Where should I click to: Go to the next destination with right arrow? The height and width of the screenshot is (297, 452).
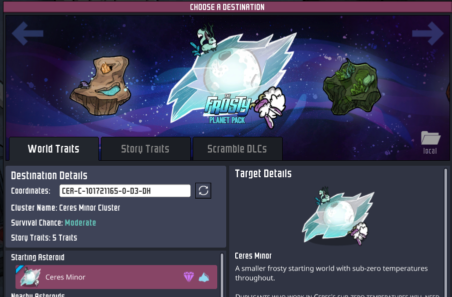coord(428,33)
